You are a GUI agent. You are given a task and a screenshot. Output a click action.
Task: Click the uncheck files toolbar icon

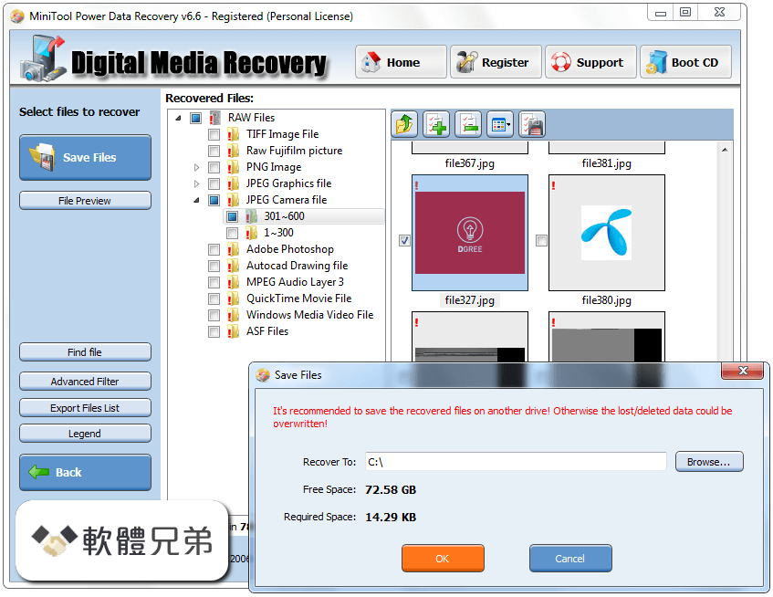(468, 124)
